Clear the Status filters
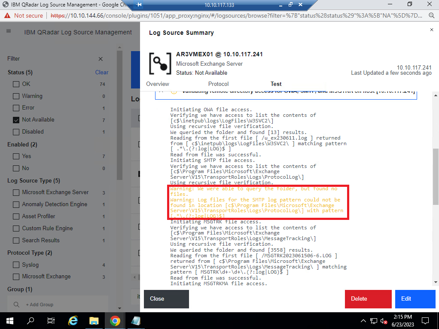The width and height of the screenshot is (439, 329). point(102,72)
